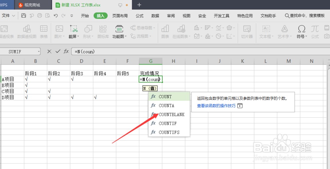This screenshot has width=330, height=169.
Task: Click the formula bar input field
Action: pos(201,51)
